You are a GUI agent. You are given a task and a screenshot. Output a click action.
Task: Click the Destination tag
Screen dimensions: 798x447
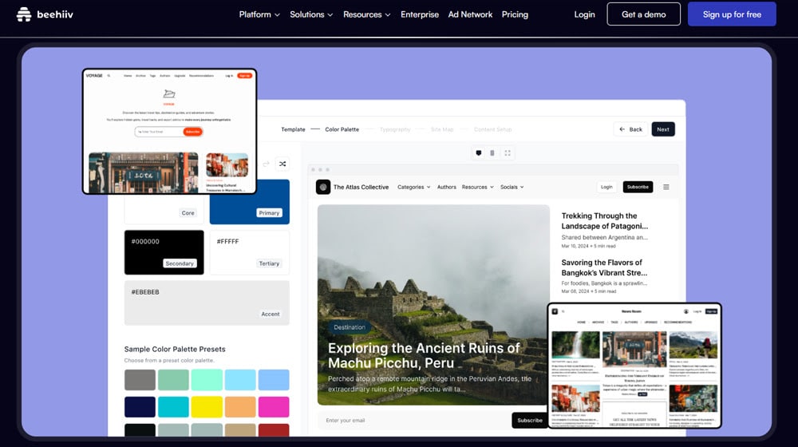350,327
